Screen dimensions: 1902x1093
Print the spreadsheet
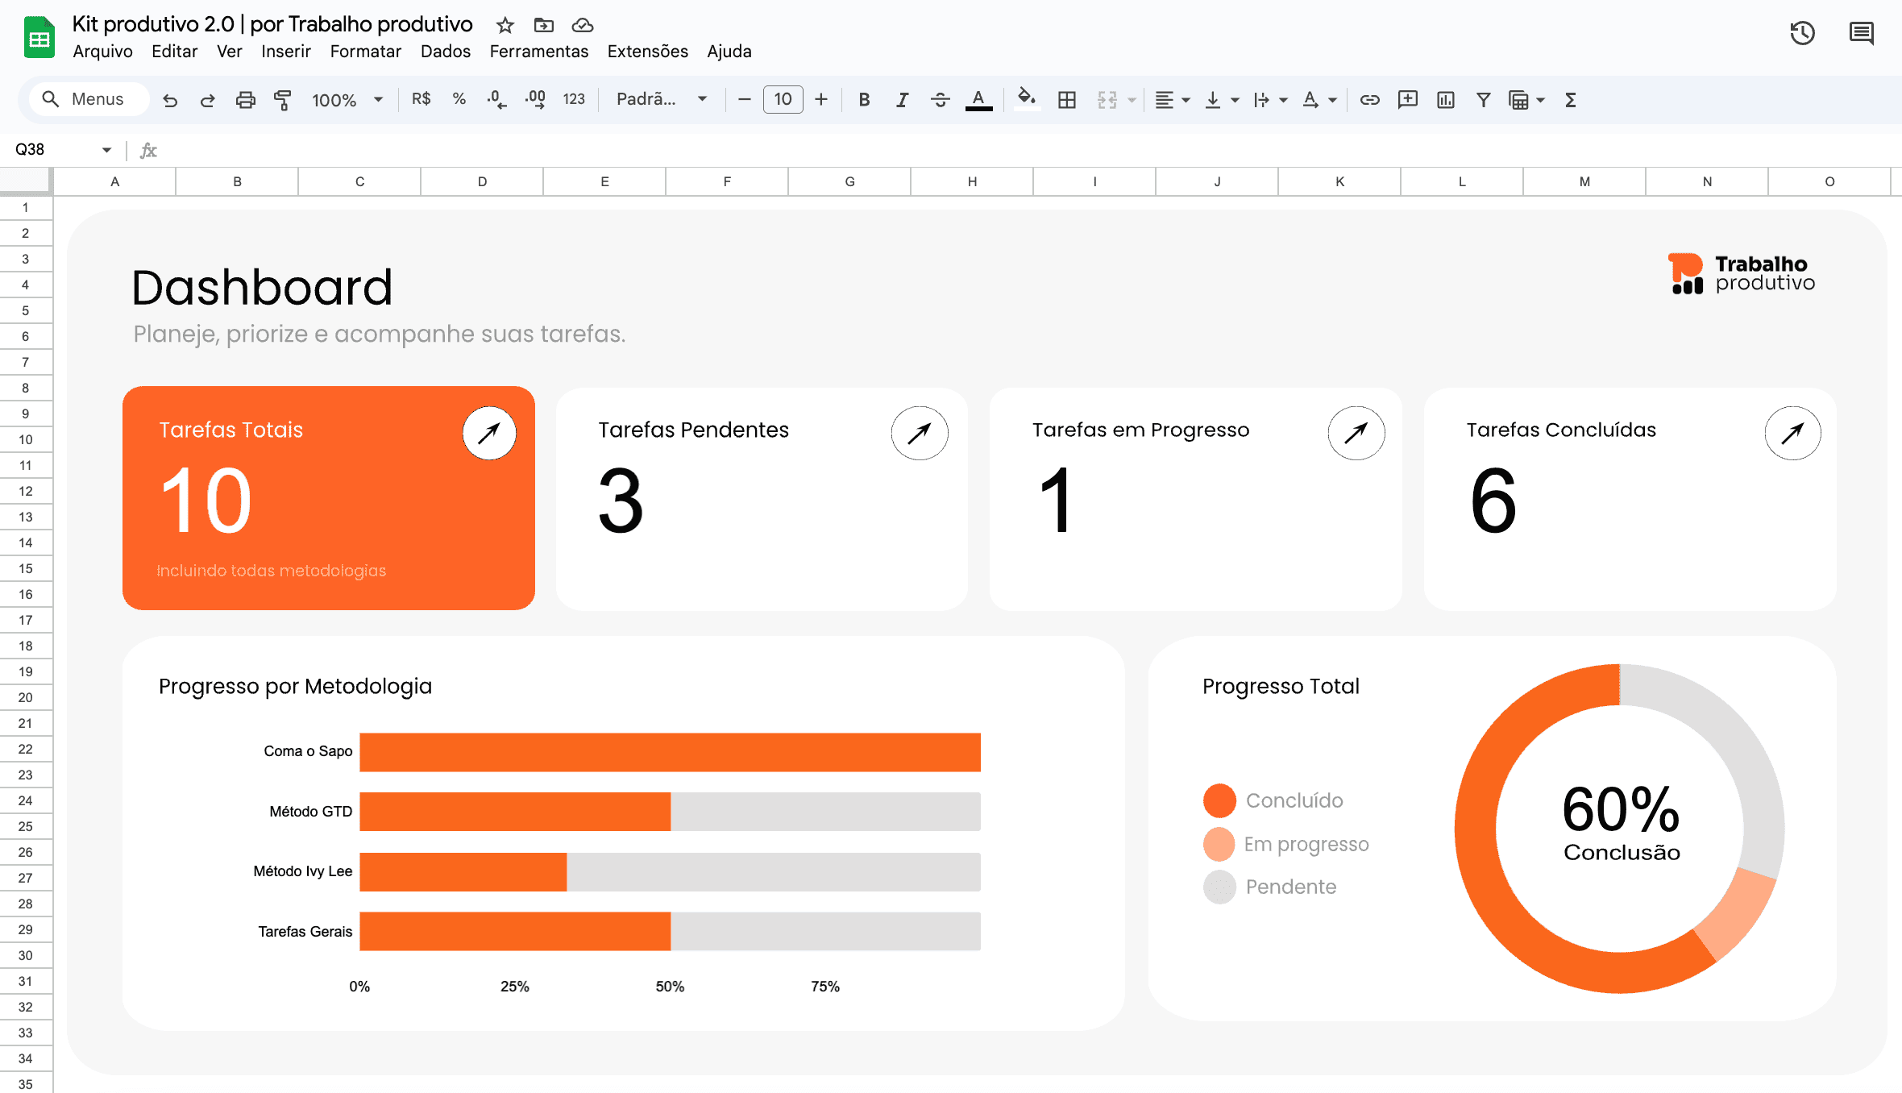tap(246, 100)
